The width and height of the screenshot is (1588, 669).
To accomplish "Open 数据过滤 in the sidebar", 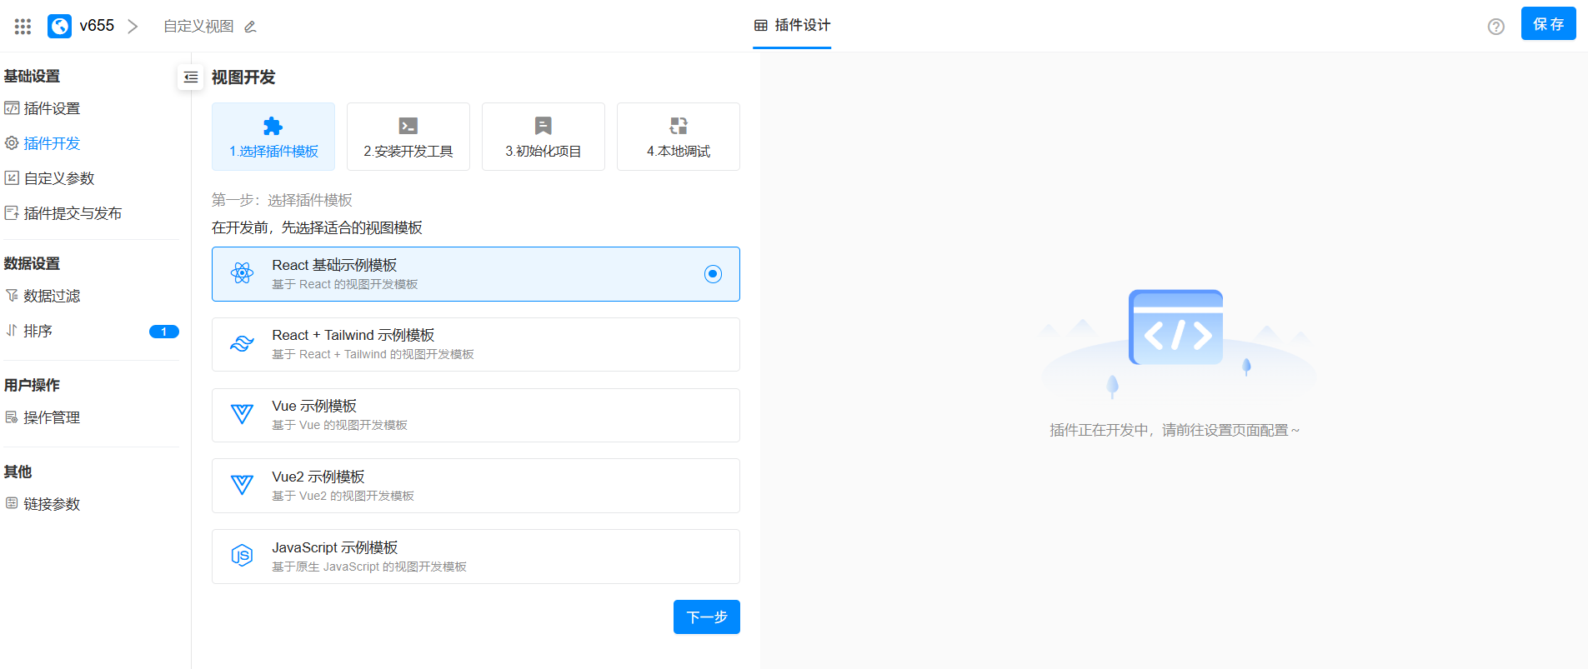I will pyautogui.click(x=52, y=296).
